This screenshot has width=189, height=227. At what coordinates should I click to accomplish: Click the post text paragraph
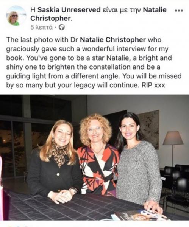pyautogui.click(x=94, y=62)
